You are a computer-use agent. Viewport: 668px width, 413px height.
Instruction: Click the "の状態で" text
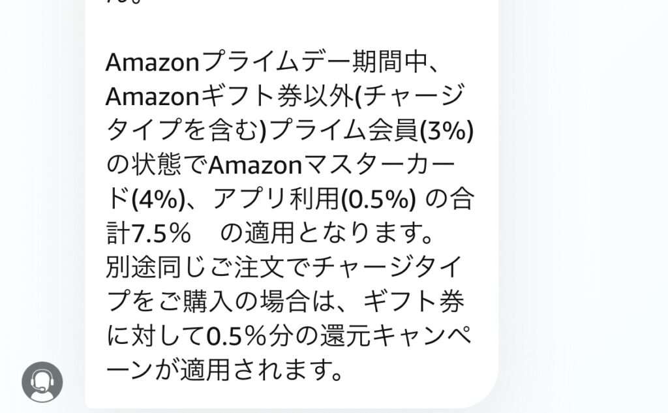click(x=156, y=166)
